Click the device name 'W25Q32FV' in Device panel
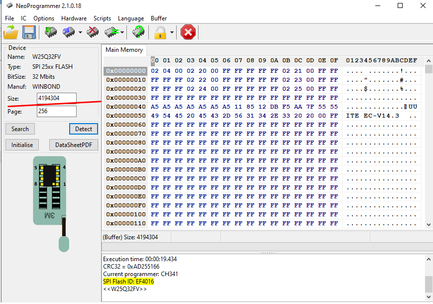 (x=46, y=57)
